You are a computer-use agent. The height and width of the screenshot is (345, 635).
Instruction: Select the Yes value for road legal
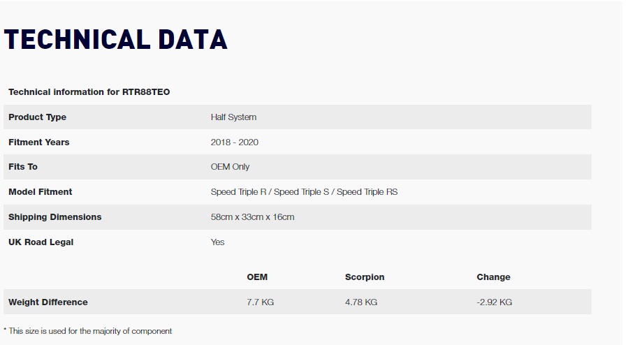[217, 242]
